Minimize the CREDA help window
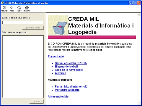 point(130,3)
